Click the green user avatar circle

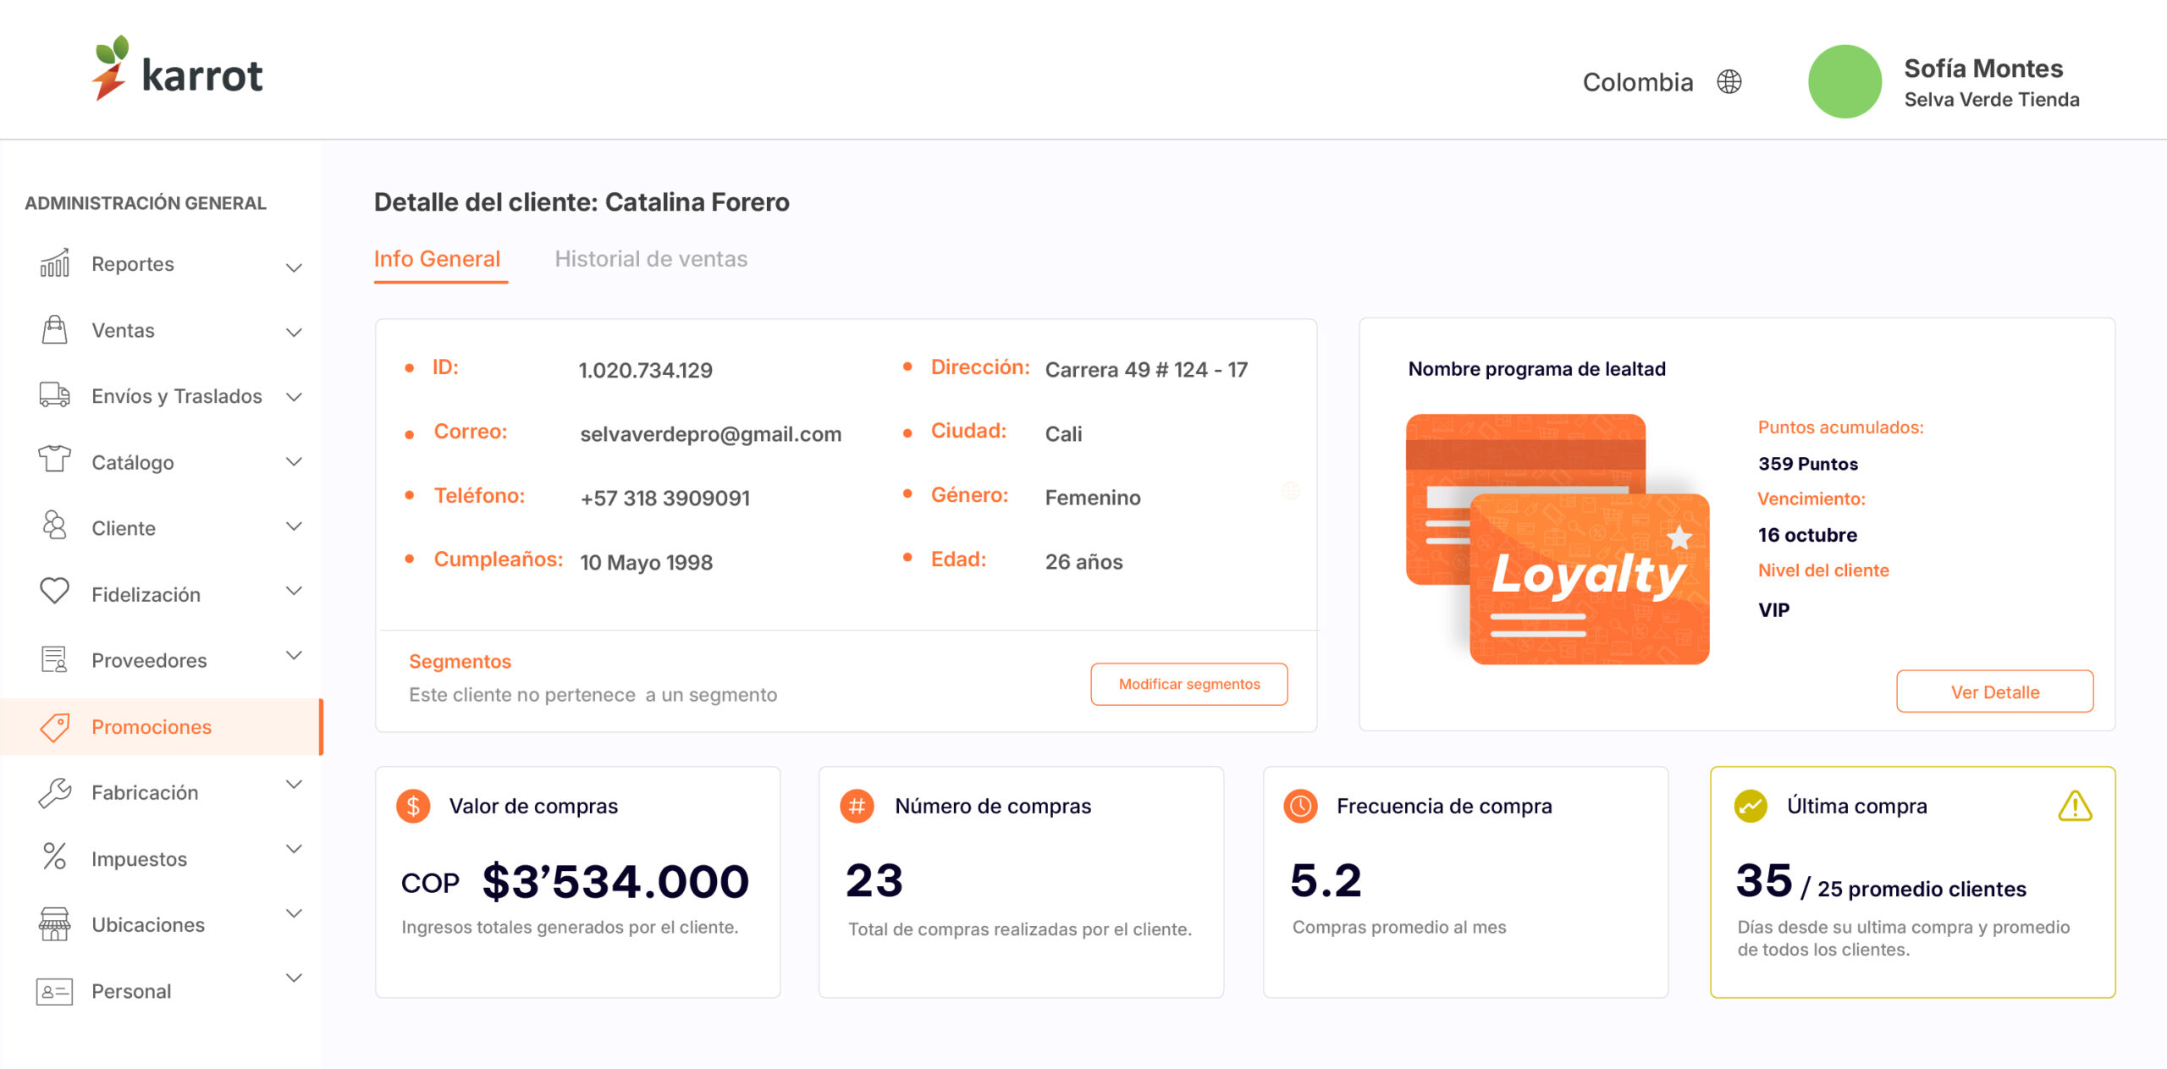pos(1844,82)
